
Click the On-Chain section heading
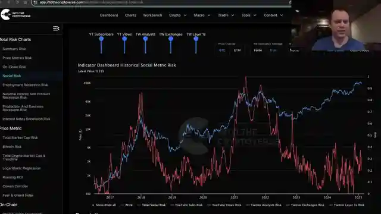(8, 204)
